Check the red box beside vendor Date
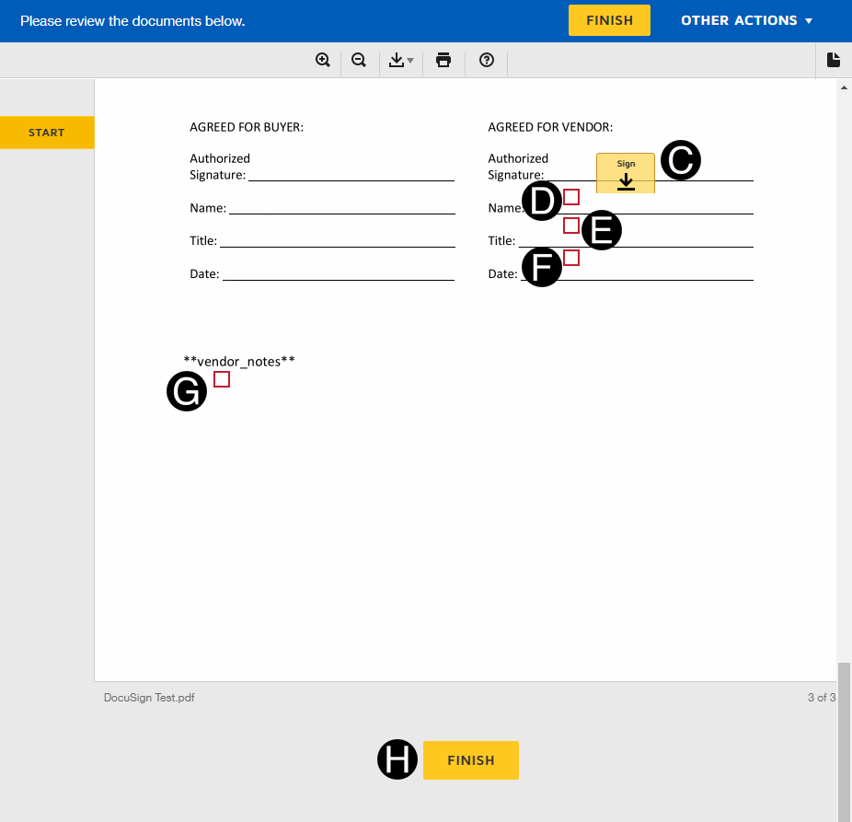Viewport: 852px width, 822px height. [x=571, y=258]
